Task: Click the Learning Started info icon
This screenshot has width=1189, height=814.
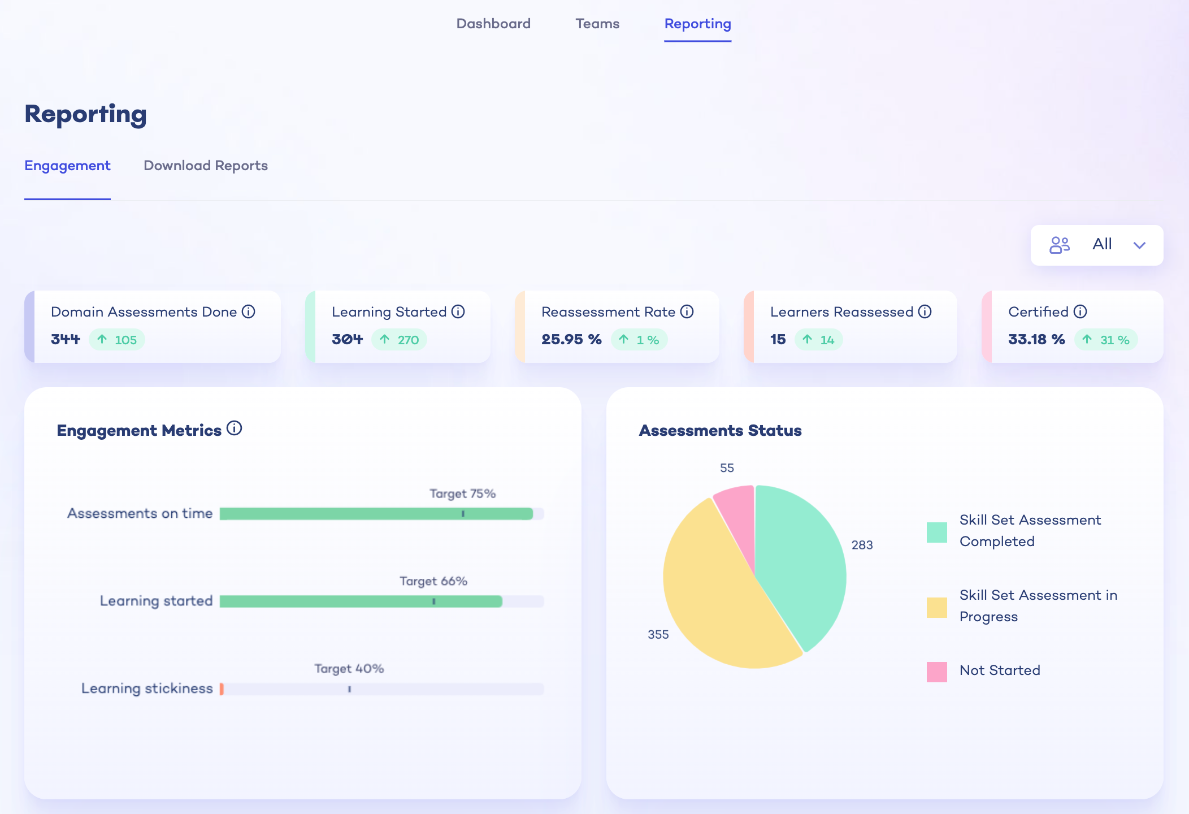Action: tap(458, 311)
